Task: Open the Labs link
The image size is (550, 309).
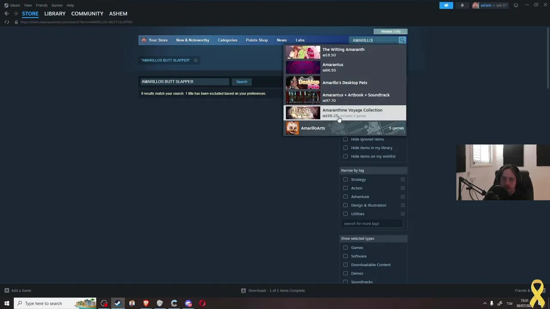Action: 300,40
